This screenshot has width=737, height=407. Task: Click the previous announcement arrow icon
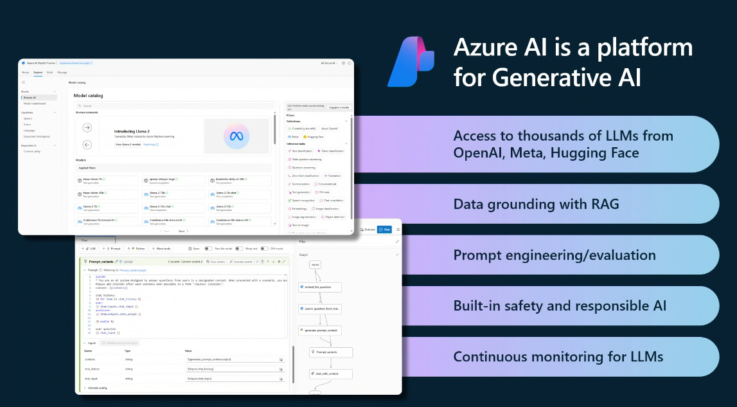click(87, 145)
